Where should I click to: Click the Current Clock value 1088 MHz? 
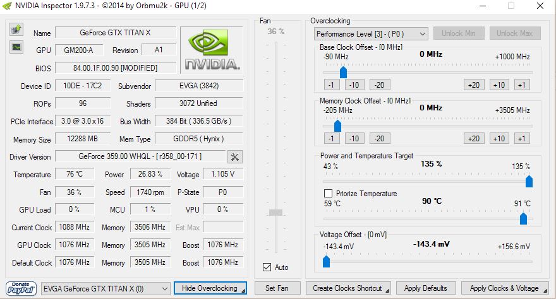point(75,227)
